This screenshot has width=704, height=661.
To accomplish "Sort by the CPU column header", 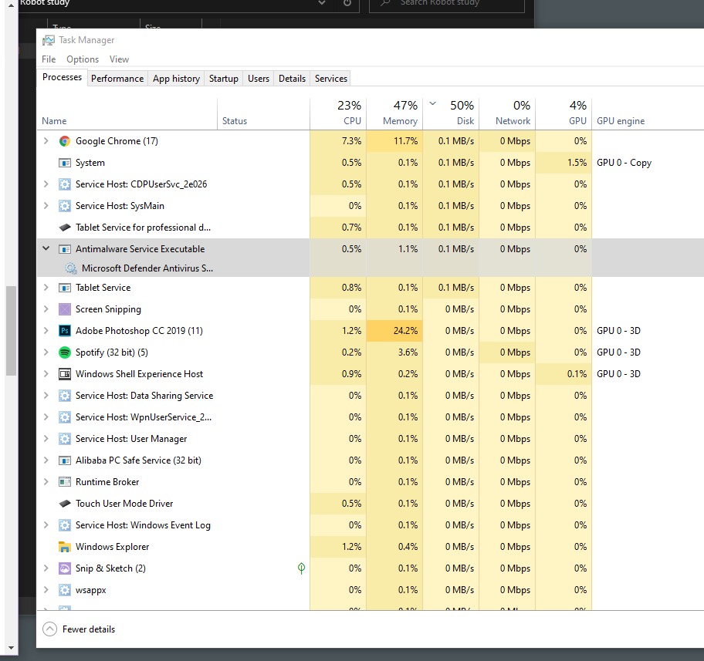I will (338, 113).
